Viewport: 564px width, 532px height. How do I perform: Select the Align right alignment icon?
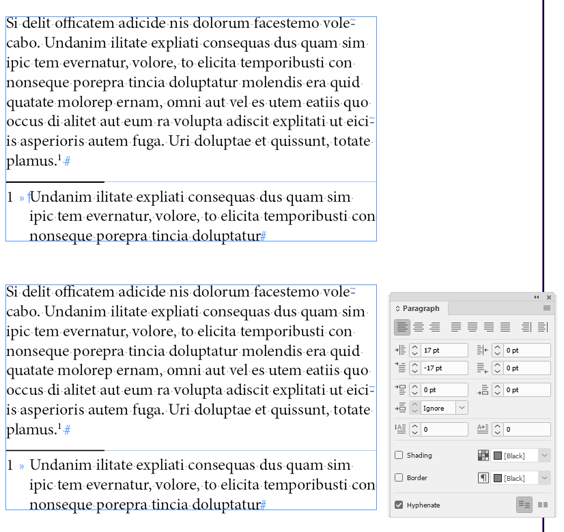434,327
